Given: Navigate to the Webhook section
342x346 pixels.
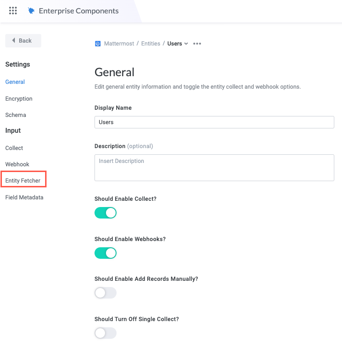Looking at the screenshot, I should tap(17, 164).
